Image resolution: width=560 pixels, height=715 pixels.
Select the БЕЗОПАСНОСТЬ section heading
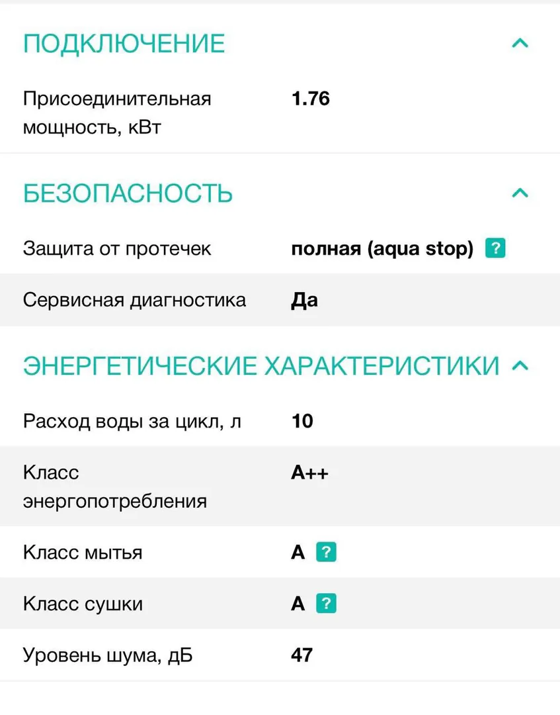[128, 193]
